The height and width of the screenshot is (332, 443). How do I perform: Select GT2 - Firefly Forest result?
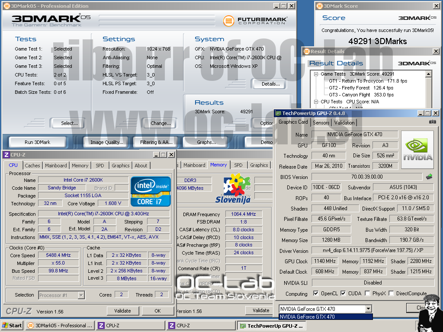pyautogui.click(x=361, y=88)
